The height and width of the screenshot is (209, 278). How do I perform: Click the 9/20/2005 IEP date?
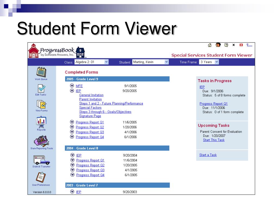coord(129,91)
